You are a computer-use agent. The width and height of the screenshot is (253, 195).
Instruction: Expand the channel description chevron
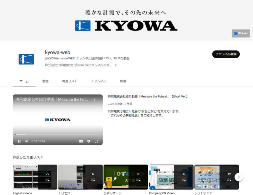[x=116, y=65]
